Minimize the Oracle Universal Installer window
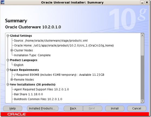The image size is (151, 117). click(142, 2)
